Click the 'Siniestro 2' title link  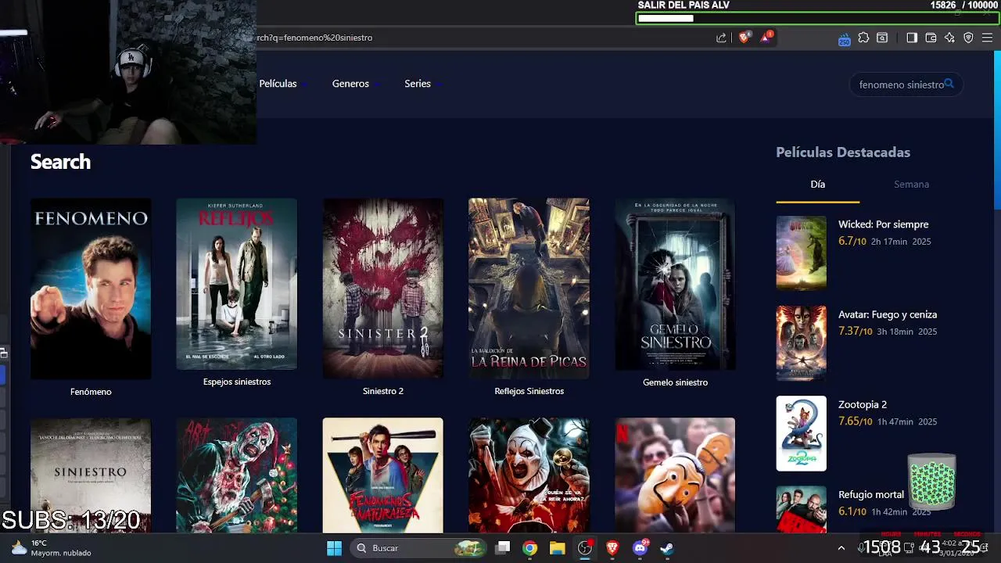(383, 391)
